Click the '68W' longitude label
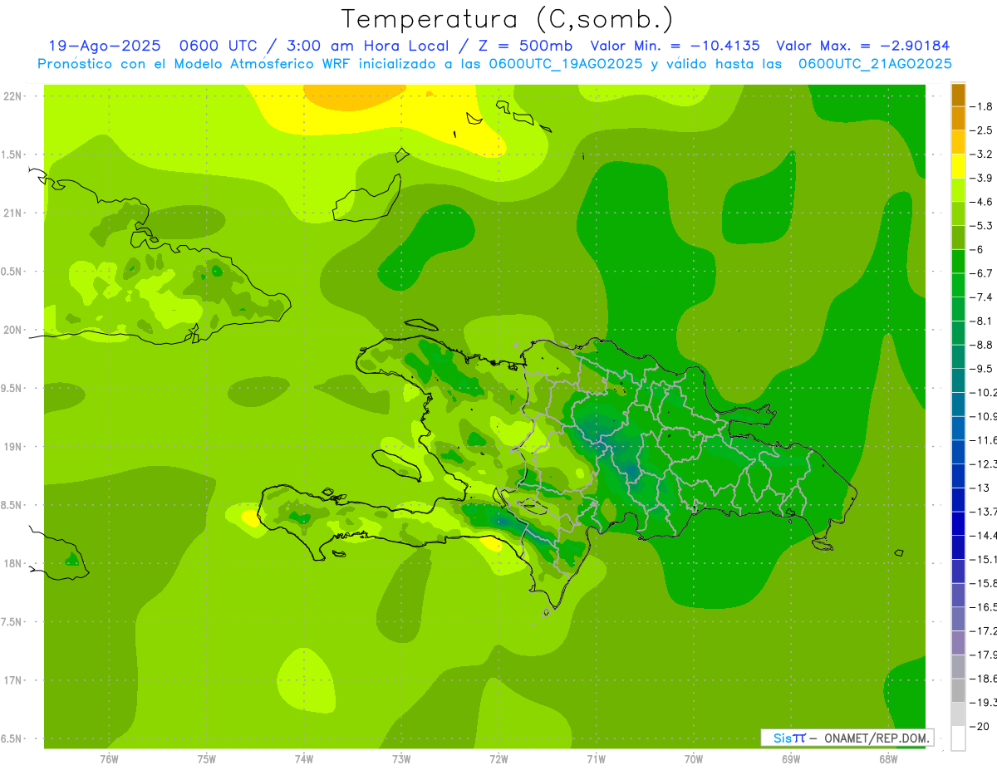Image resolution: width=997 pixels, height=770 pixels. point(887,759)
